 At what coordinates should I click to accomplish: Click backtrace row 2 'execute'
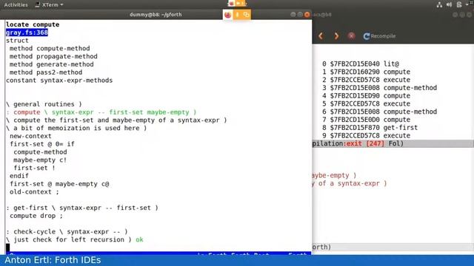(366, 80)
